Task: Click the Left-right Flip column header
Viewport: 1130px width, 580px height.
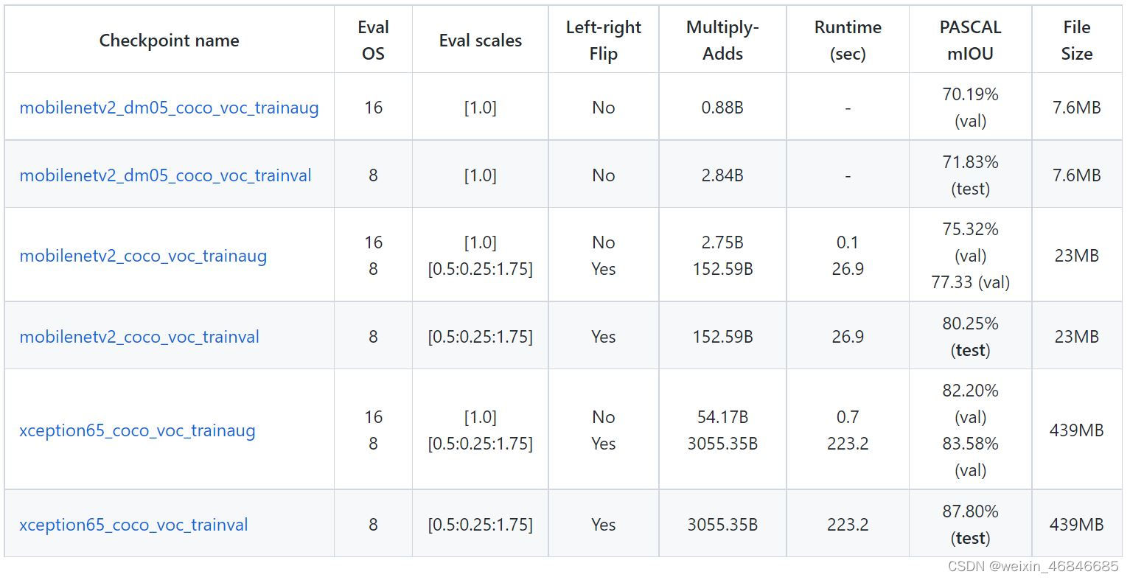Action: point(603,41)
